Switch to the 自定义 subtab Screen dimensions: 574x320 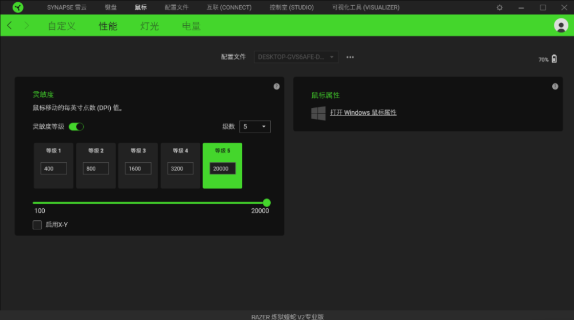pos(61,26)
